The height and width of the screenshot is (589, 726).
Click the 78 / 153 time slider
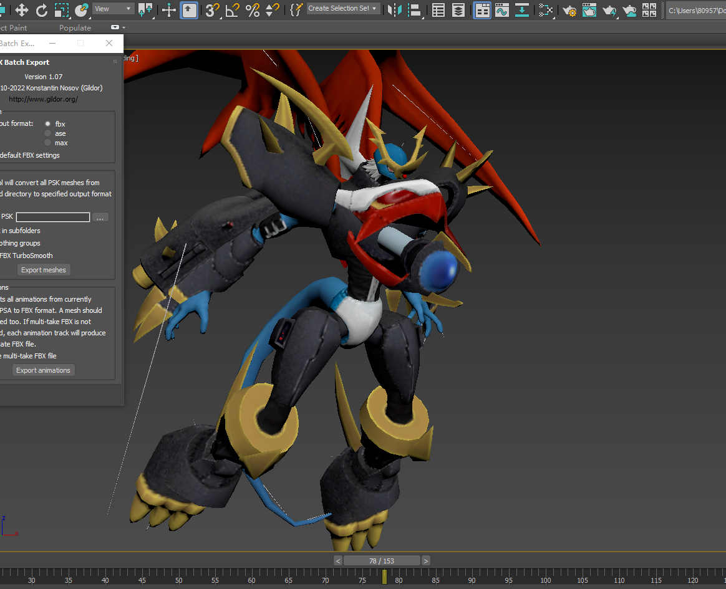click(x=382, y=561)
